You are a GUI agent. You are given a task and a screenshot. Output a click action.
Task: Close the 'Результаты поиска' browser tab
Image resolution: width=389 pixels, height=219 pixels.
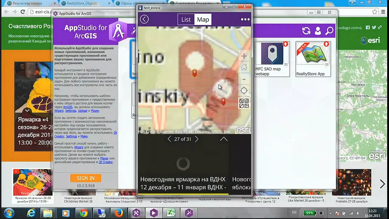click(x=55, y=3)
